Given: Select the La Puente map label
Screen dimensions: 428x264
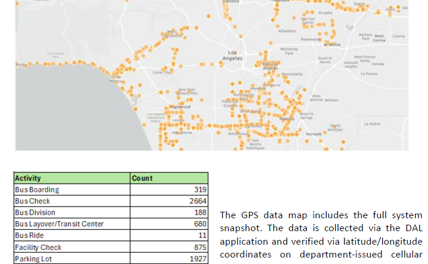Looking at the screenshot, I should [369, 74].
